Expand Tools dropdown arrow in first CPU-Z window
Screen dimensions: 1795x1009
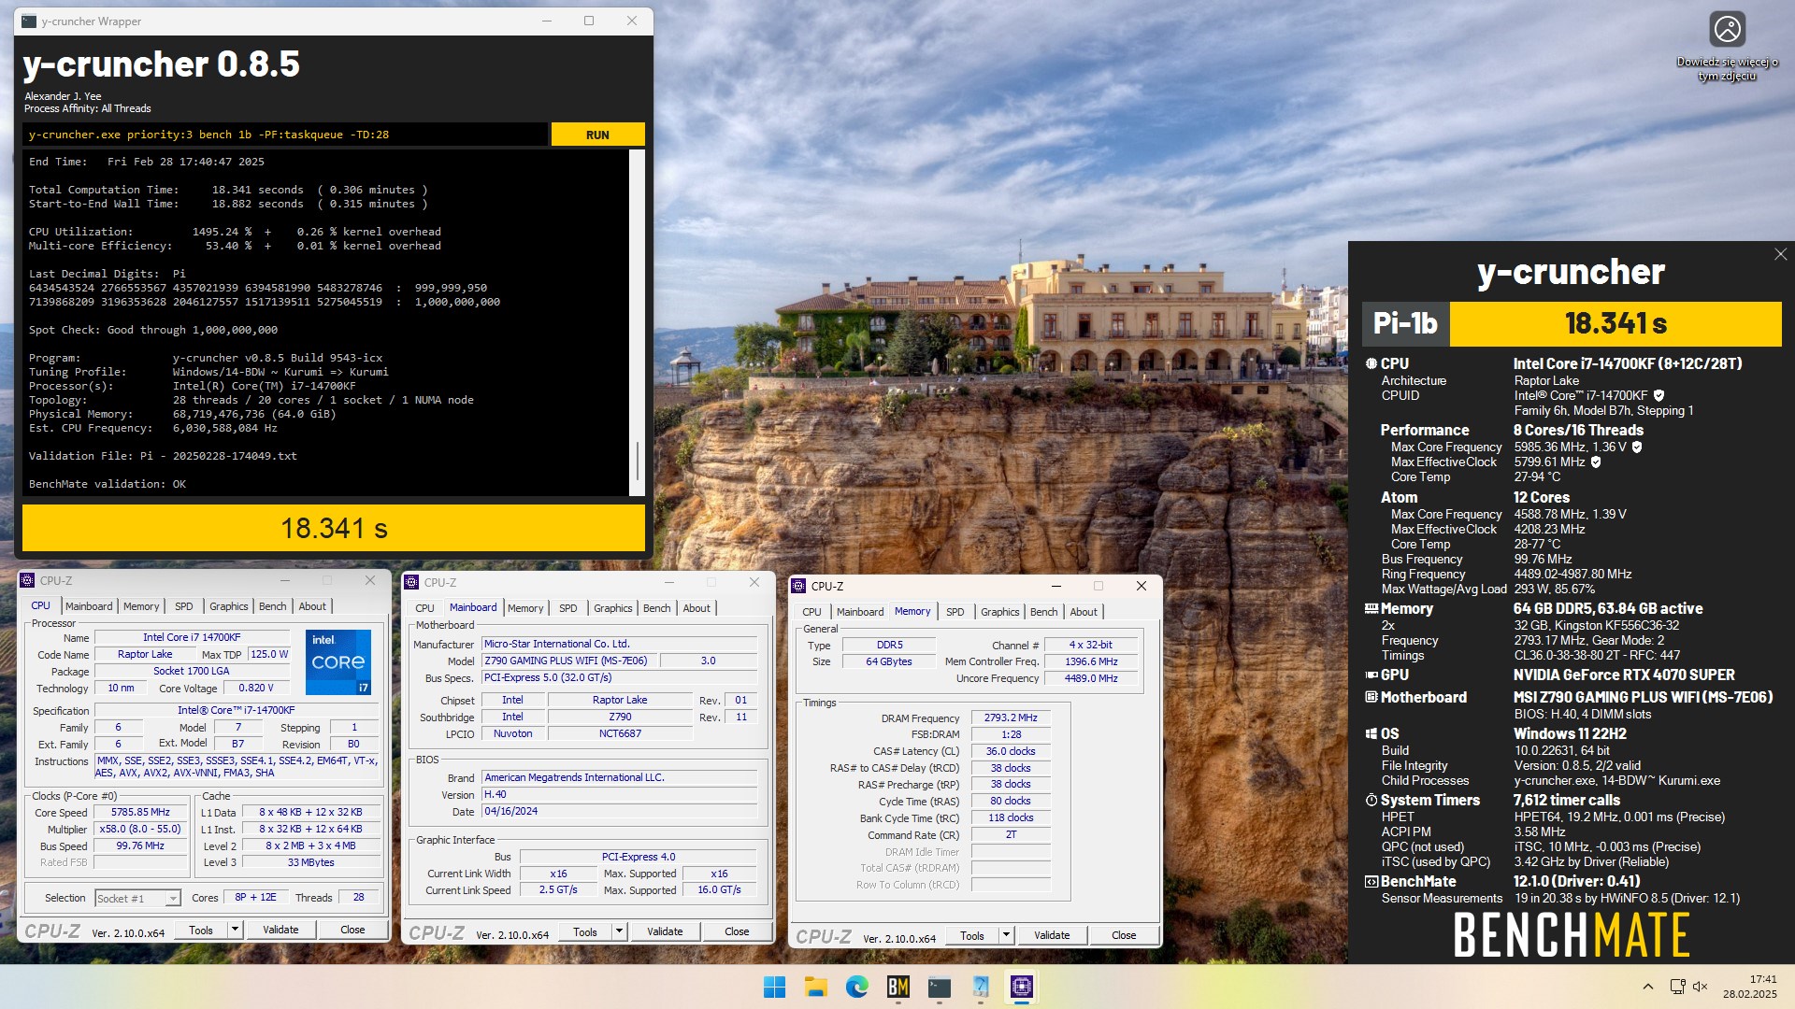(x=235, y=930)
